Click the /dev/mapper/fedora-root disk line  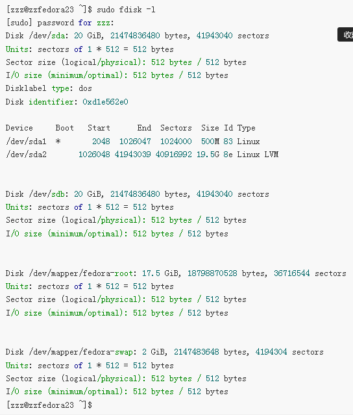(176, 273)
